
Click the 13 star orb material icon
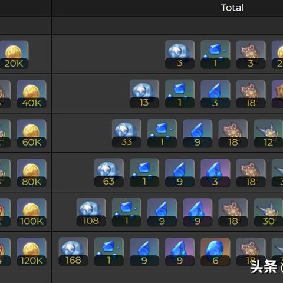[x=144, y=94]
